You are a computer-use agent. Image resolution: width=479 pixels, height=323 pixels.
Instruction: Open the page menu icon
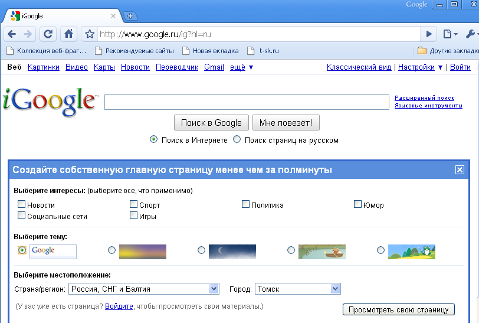click(x=450, y=34)
